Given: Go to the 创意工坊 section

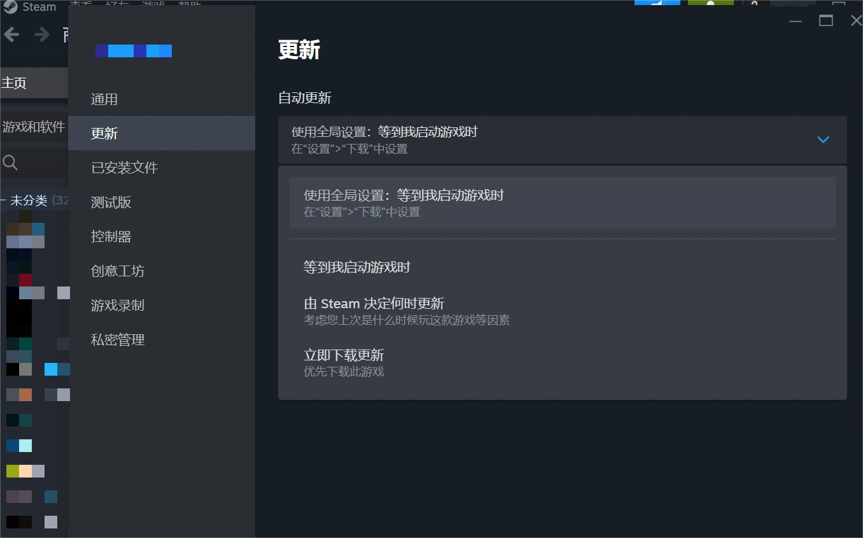Looking at the screenshot, I should coord(118,271).
